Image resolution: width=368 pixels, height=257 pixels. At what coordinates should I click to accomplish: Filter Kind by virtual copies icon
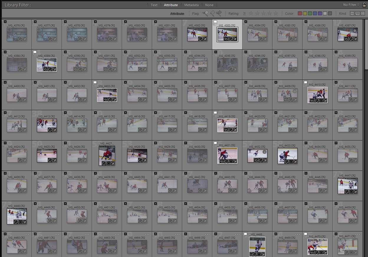(x=357, y=14)
